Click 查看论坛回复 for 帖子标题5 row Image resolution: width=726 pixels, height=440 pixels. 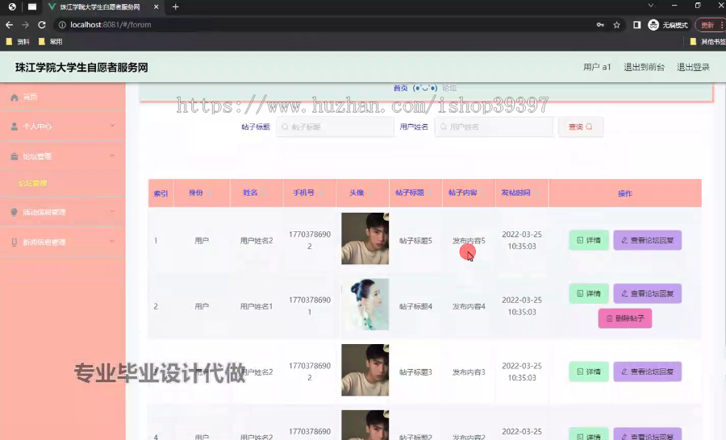tap(647, 241)
